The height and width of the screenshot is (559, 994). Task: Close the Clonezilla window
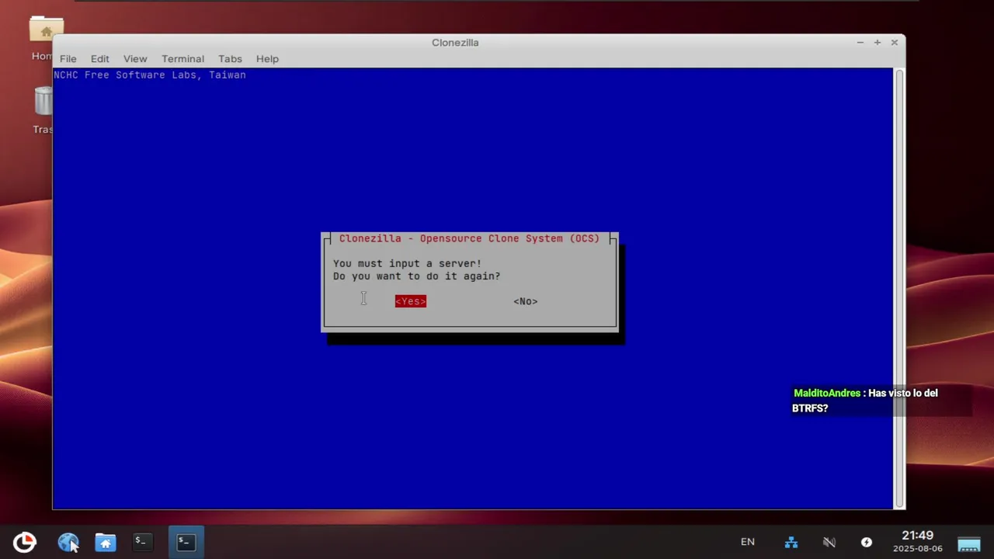(894, 43)
